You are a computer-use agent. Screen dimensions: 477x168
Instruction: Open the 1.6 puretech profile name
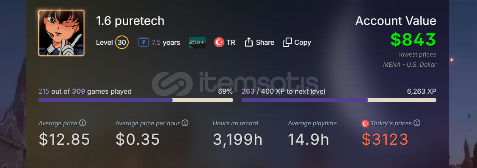point(130,21)
